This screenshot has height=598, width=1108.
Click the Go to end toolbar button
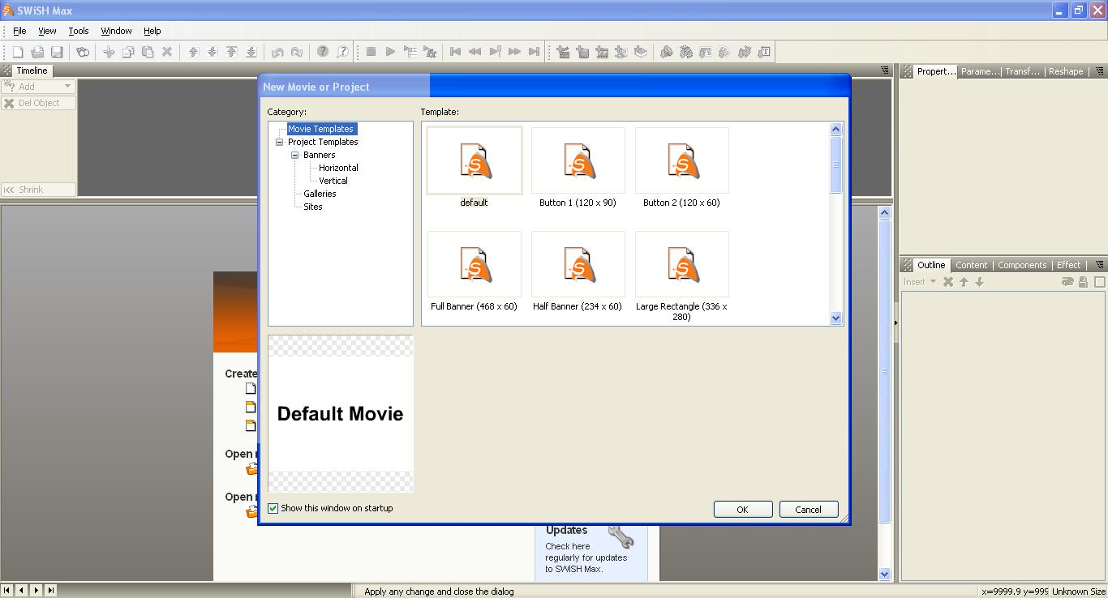(534, 52)
